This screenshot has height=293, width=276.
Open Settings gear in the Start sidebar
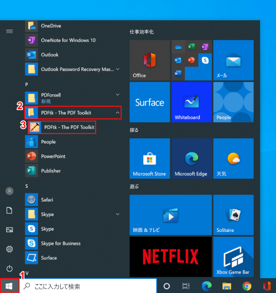[10, 249]
